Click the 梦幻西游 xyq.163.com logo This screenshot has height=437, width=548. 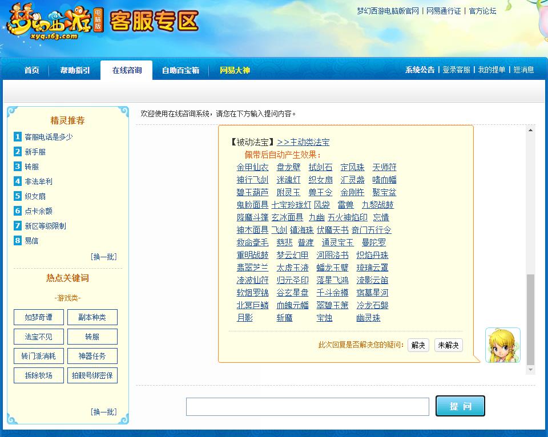(x=55, y=22)
